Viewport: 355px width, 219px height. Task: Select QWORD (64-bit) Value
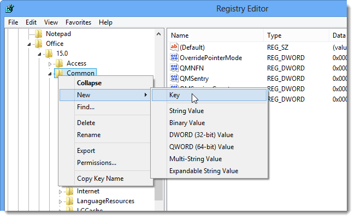pyautogui.click(x=209, y=147)
